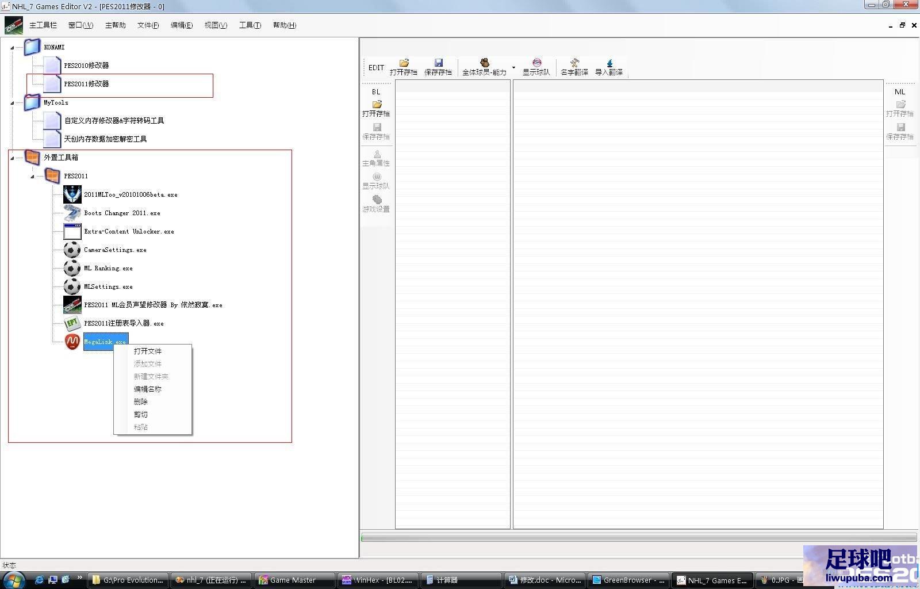Click 显示球队 in the EDIT toolbar
Screen dimensions: 920x589
click(x=536, y=67)
